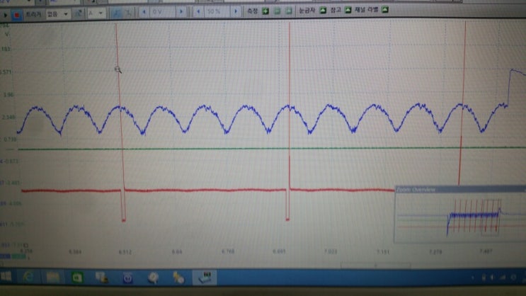
Task: Open the Windows Start button
Action: pos(6,277)
